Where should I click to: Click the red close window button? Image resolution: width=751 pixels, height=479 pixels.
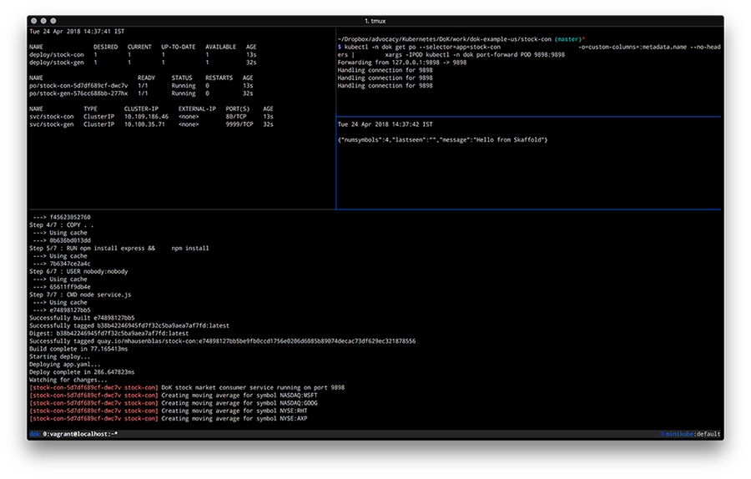pyautogui.click(x=34, y=19)
